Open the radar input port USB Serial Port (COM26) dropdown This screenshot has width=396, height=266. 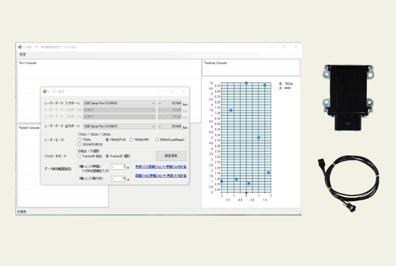click(119, 103)
